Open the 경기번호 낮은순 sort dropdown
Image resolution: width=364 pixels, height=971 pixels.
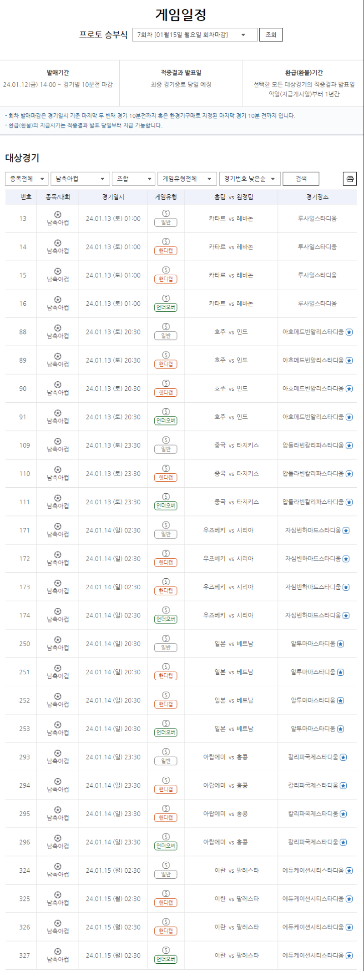(x=249, y=179)
